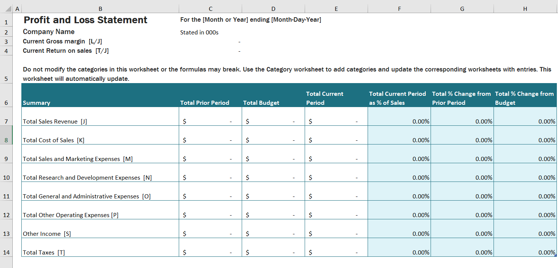558x268 pixels.
Task: Select column D header
Action: [274, 9]
